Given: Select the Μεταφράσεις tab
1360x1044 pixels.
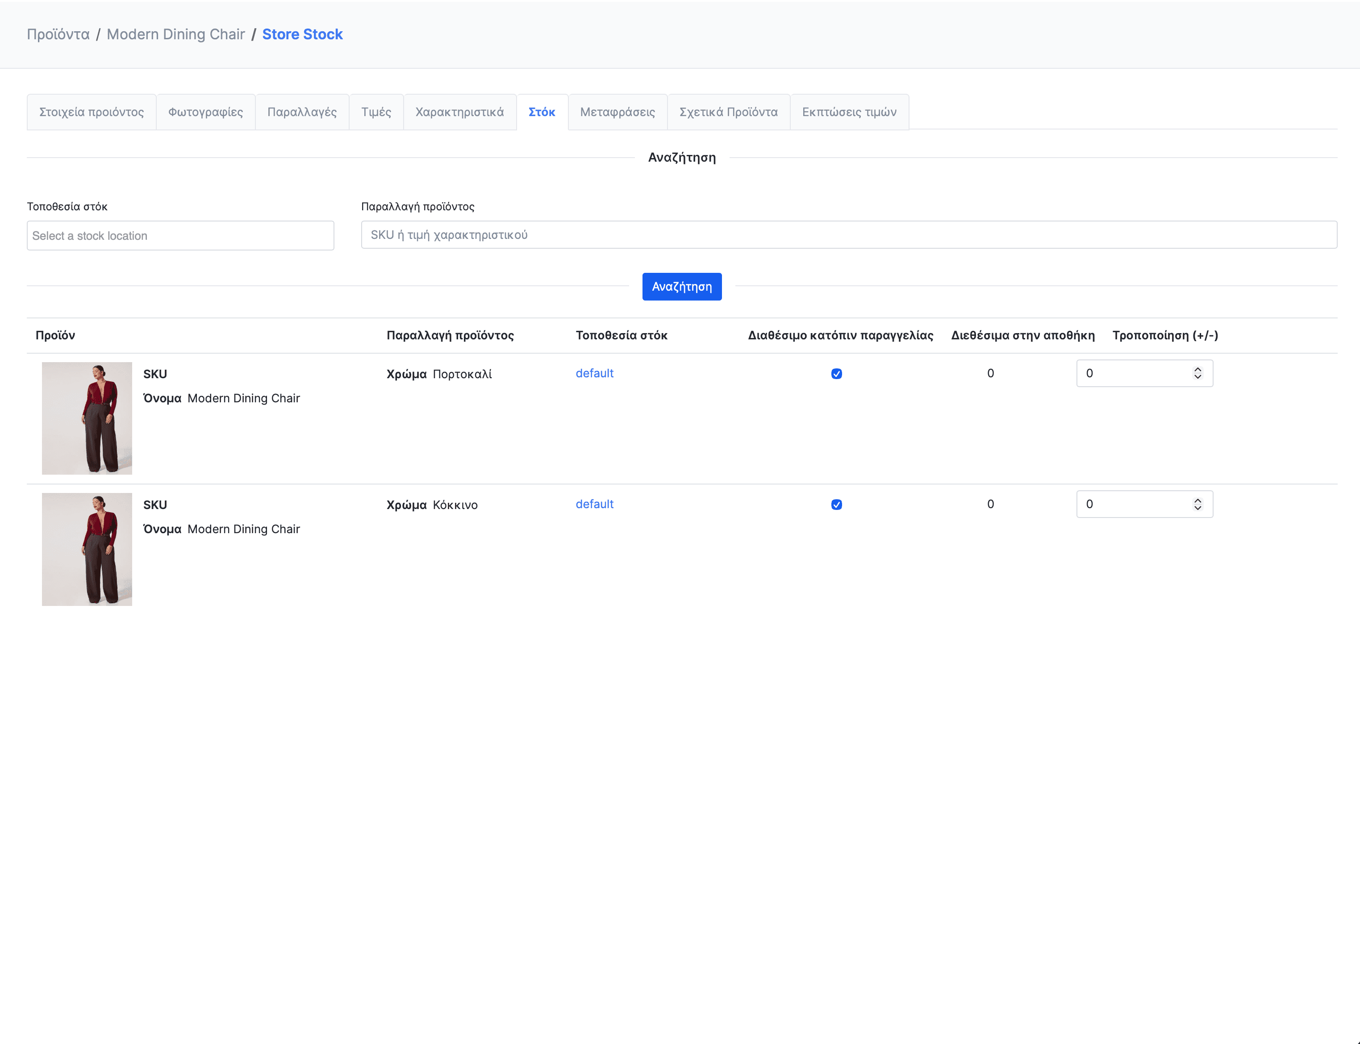Looking at the screenshot, I should click(x=617, y=112).
